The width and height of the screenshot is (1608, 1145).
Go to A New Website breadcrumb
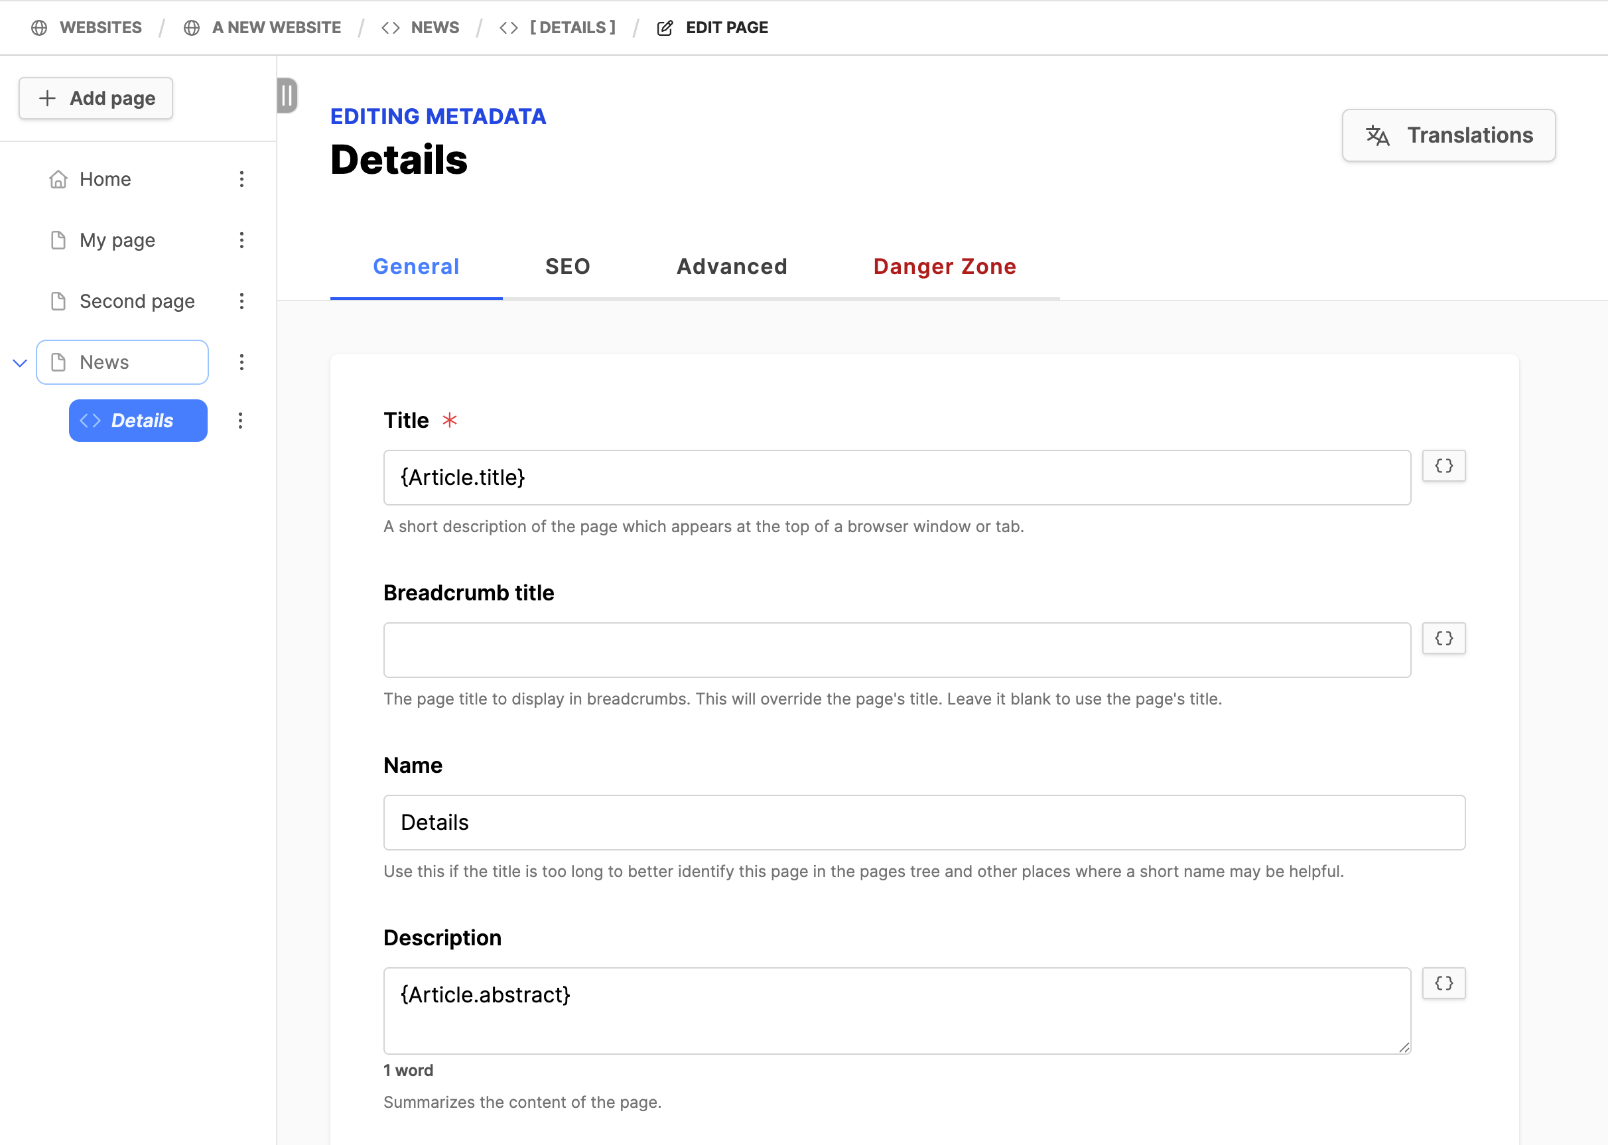point(276,27)
